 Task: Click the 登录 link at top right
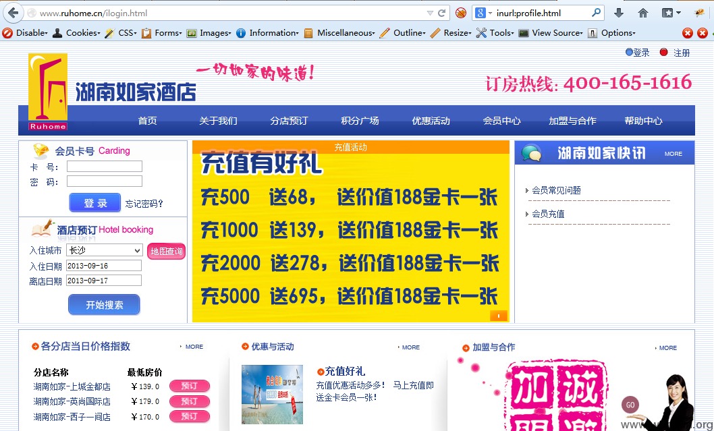(x=641, y=53)
